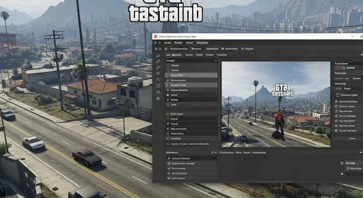This screenshot has width=363, height=198.
Task: Open the dropdown above the item list
Action: 191,61
